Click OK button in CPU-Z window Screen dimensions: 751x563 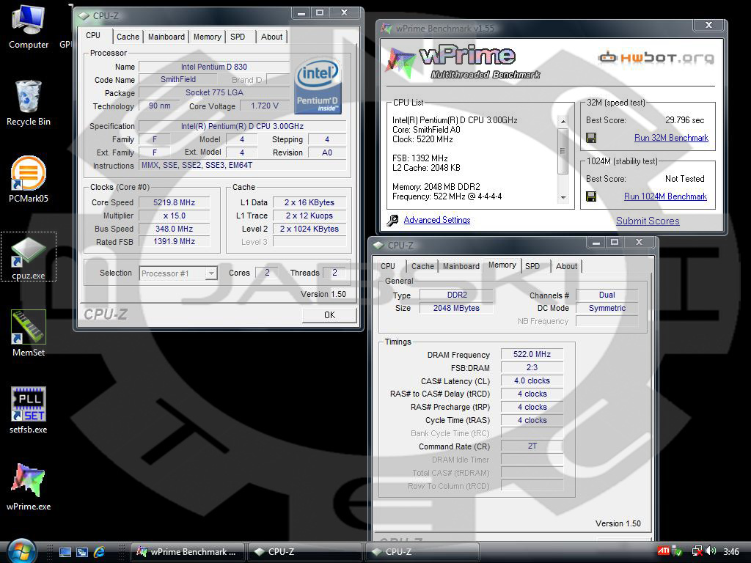pos(329,315)
